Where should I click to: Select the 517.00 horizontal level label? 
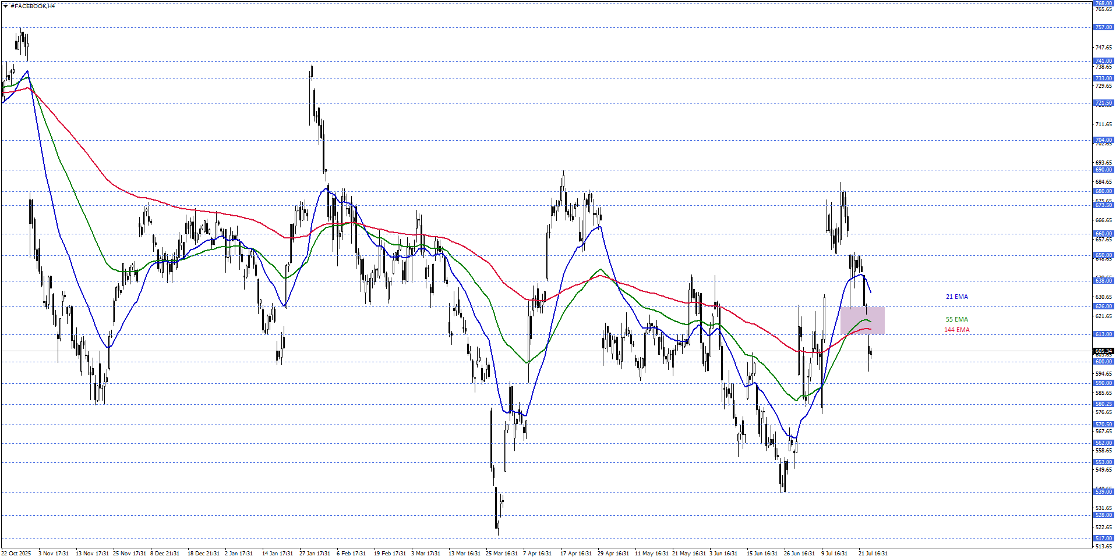tap(1104, 538)
